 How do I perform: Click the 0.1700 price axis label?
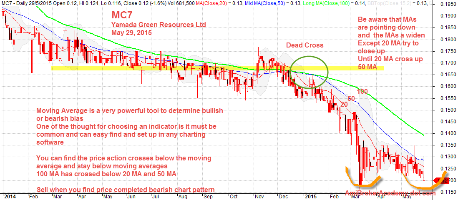448,63
